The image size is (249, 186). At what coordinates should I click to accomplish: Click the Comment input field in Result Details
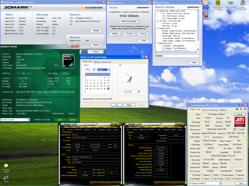(x=181, y=56)
